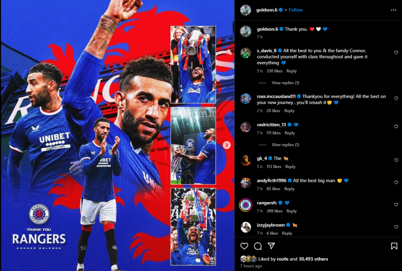The height and width of the screenshot is (271, 402).
Task: Expand replies under cedricitten_13's comment
Action: click(285, 145)
